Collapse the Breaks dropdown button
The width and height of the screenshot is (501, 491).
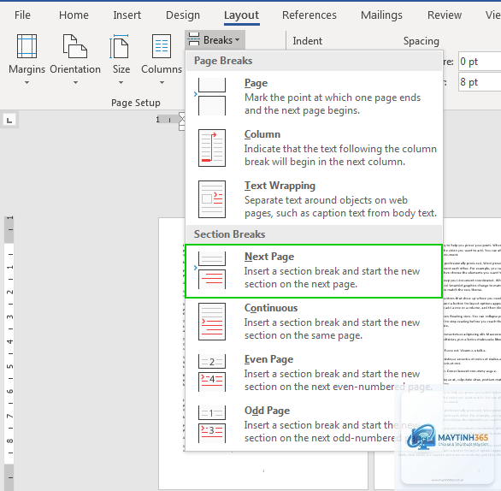pyautogui.click(x=215, y=40)
